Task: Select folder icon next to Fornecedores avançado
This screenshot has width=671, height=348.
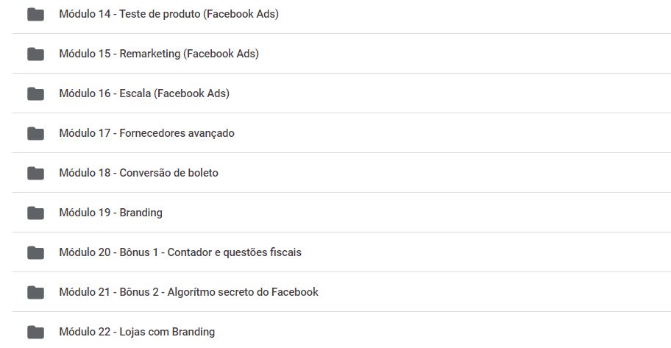Action: [x=35, y=134]
